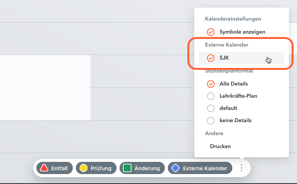
Task: Choose the default timetable format
Action: (210, 108)
